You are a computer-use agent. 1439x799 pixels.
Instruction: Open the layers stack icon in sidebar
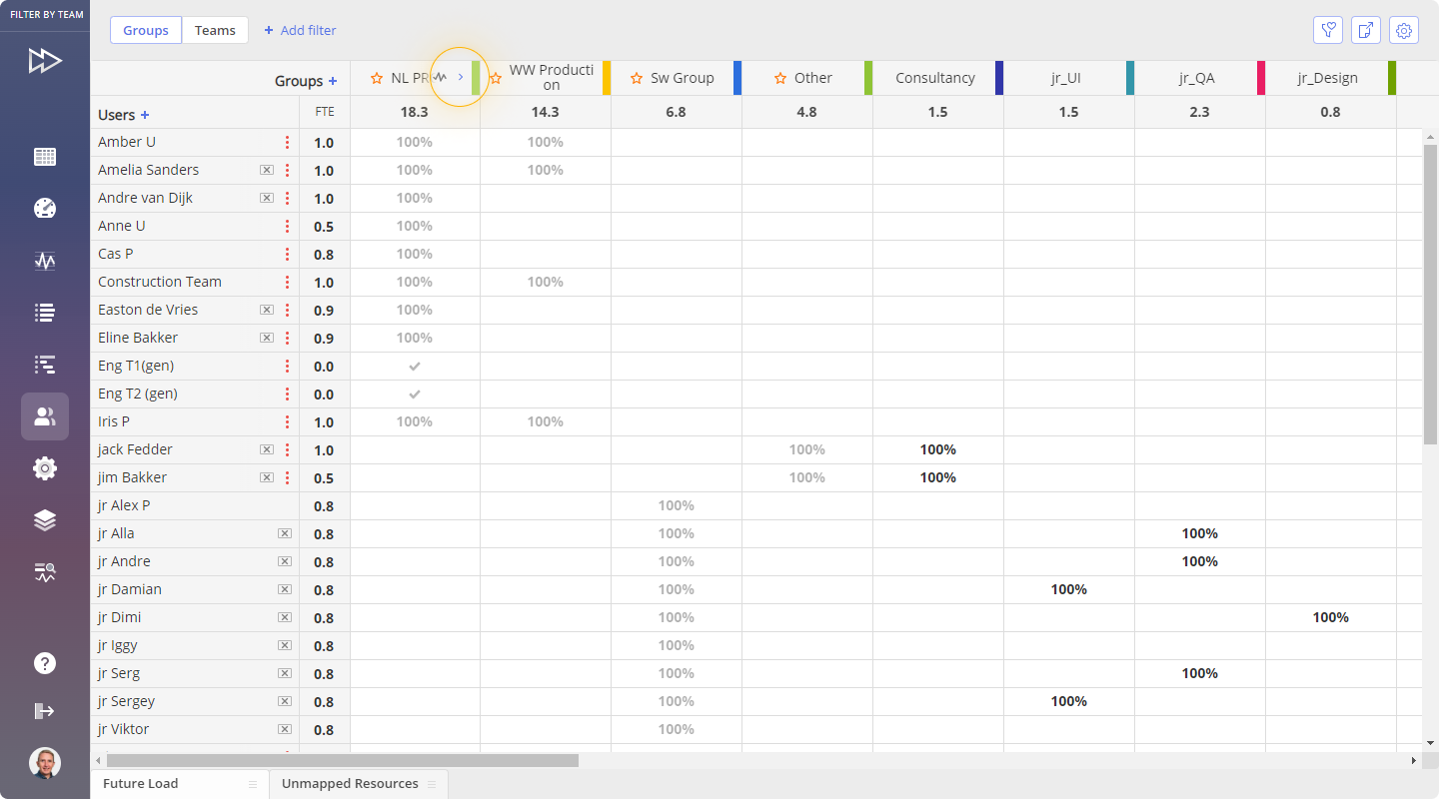click(x=45, y=520)
